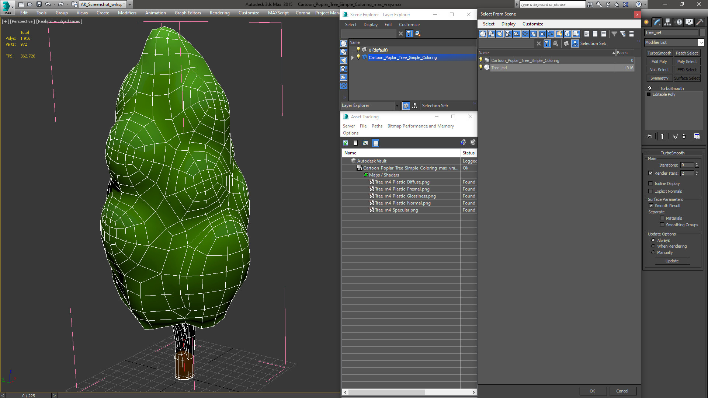The width and height of the screenshot is (708, 398).
Task: Click Select All icon in Select From Scene
Action: (x=586, y=34)
